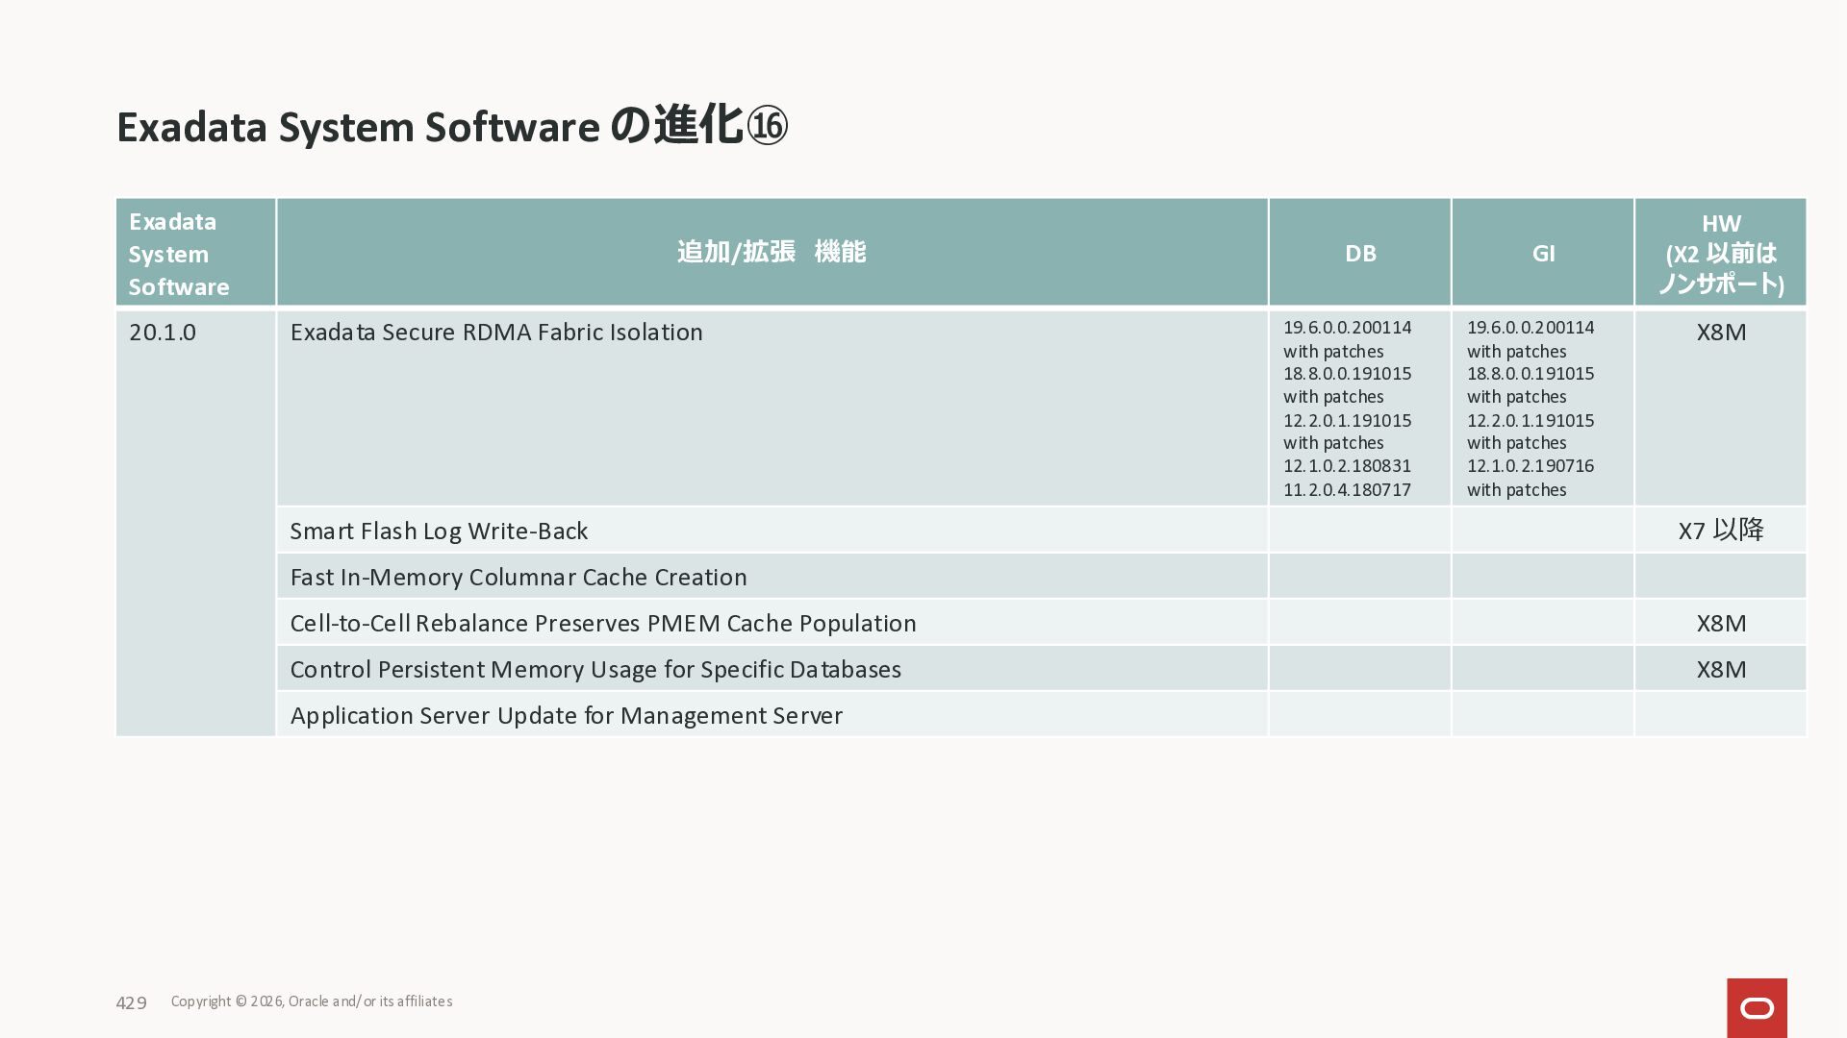Click the 追加/拡張 機能 header cell
The image size is (1847, 1038).
(772, 252)
